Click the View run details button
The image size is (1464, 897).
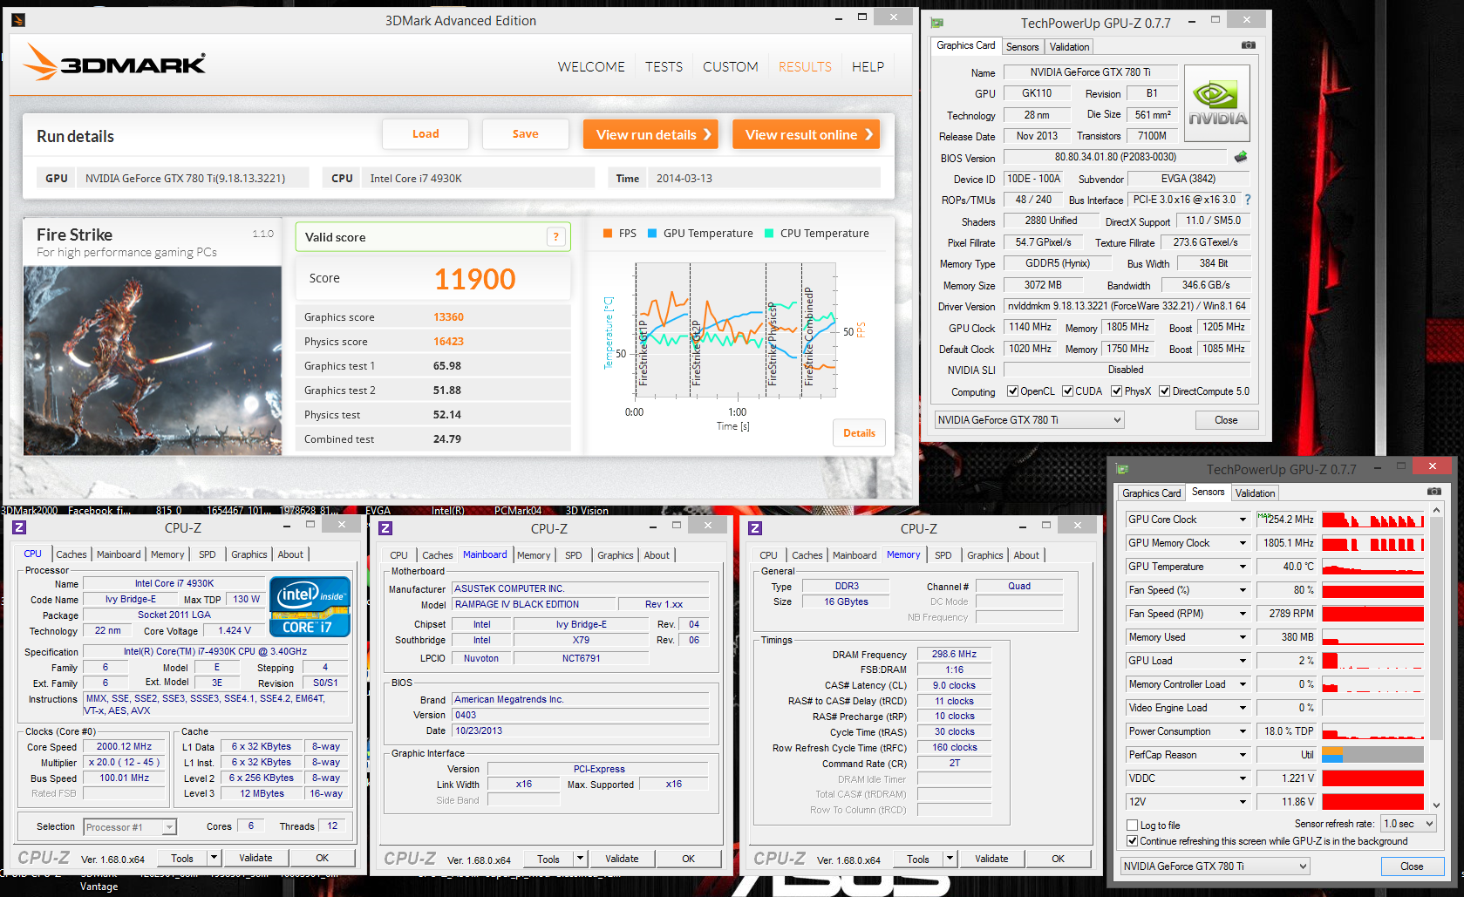click(650, 134)
